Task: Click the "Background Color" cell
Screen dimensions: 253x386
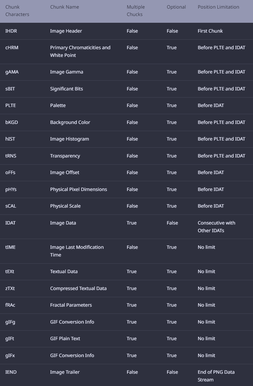Action: (x=70, y=122)
